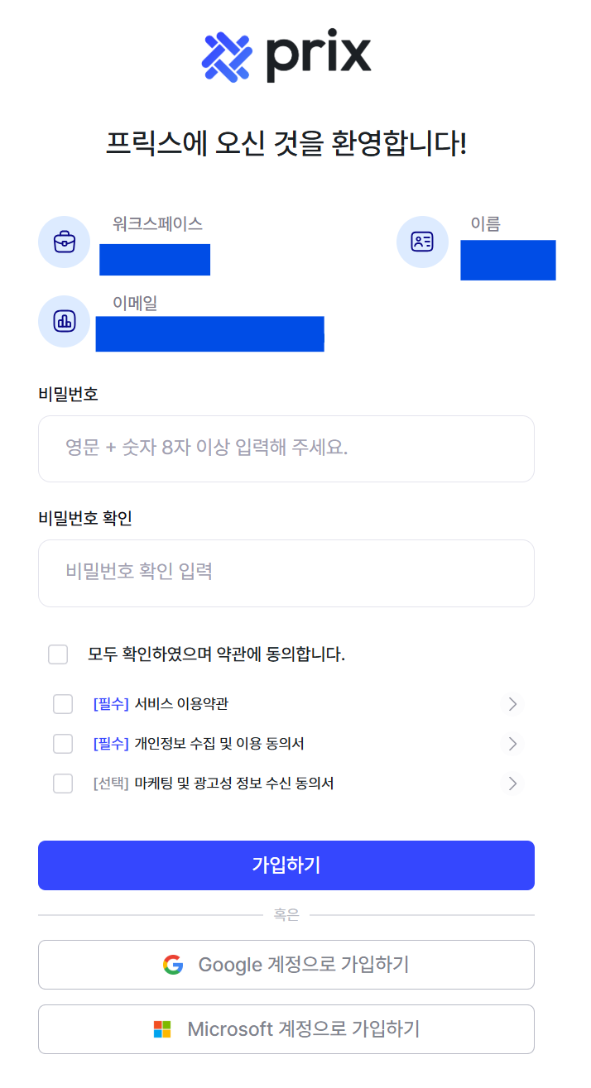The image size is (591, 1088).
Task: Click the 가입하기 sign-up button
Action: pyautogui.click(x=286, y=865)
